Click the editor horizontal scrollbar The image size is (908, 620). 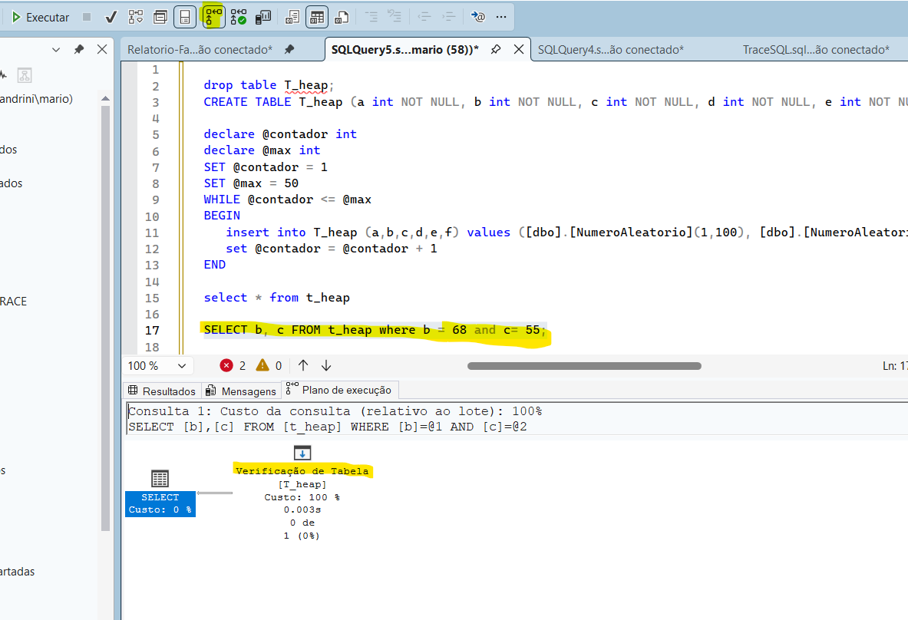coord(583,366)
